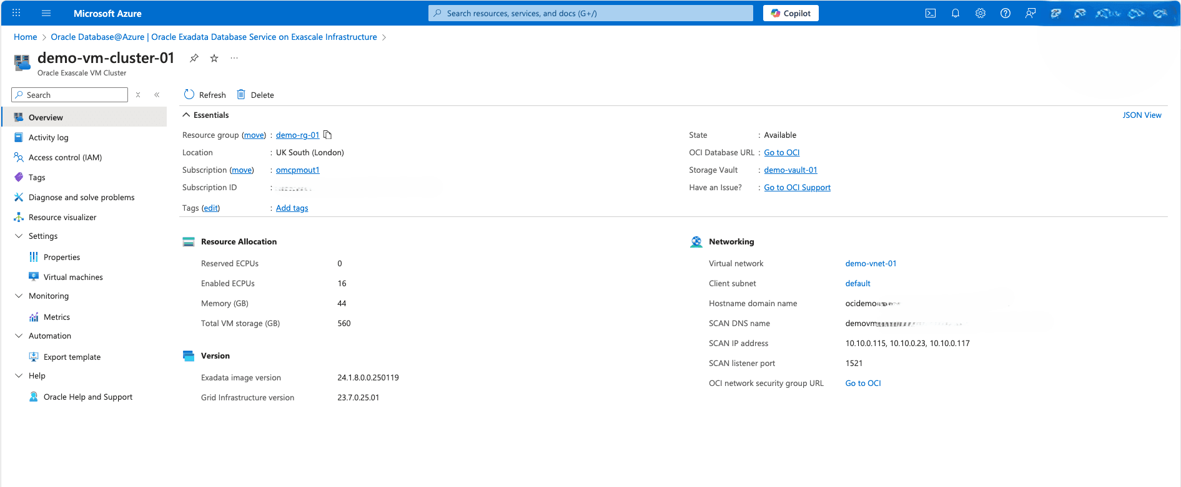Screen dimensions: 1181x487
Task: Clear the sidebar search box
Action: [138, 95]
